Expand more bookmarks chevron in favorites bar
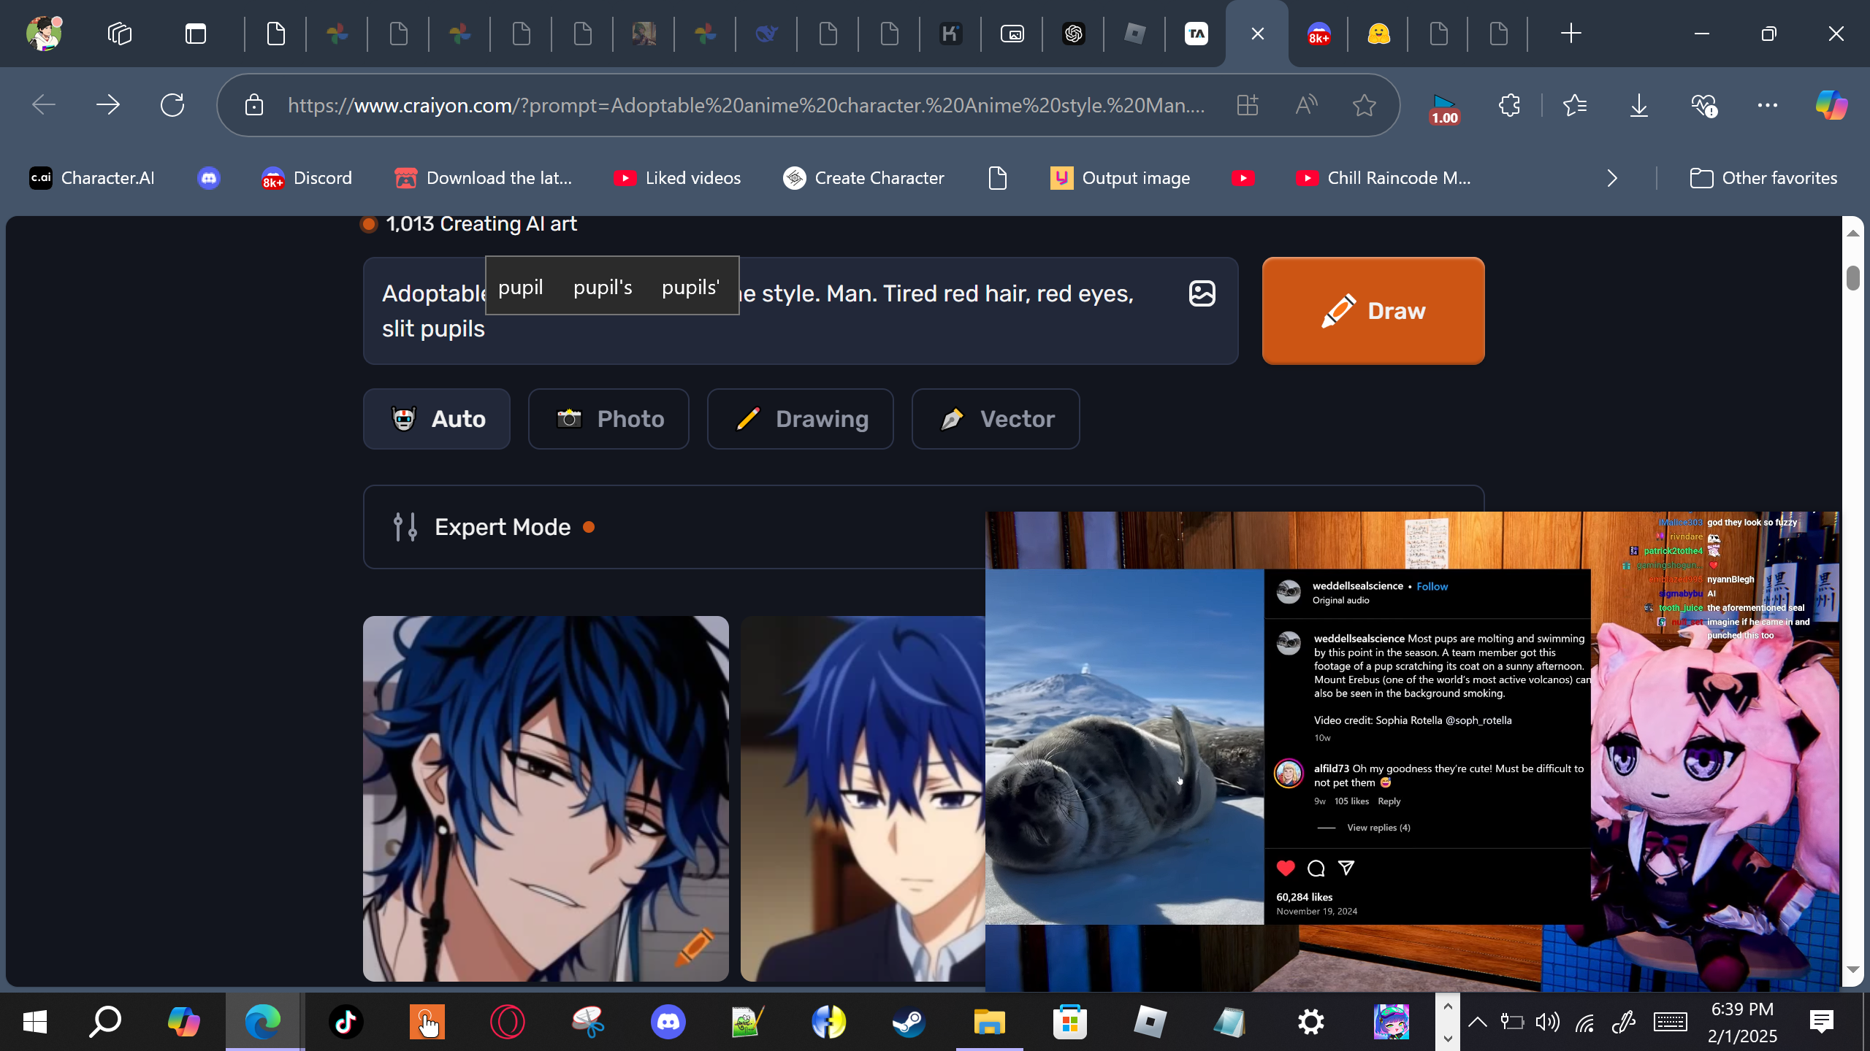This screenshot has width=1870, height=1051. pos(1612,178)
